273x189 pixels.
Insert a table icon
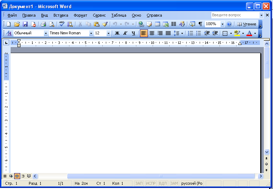pos(158,24)
